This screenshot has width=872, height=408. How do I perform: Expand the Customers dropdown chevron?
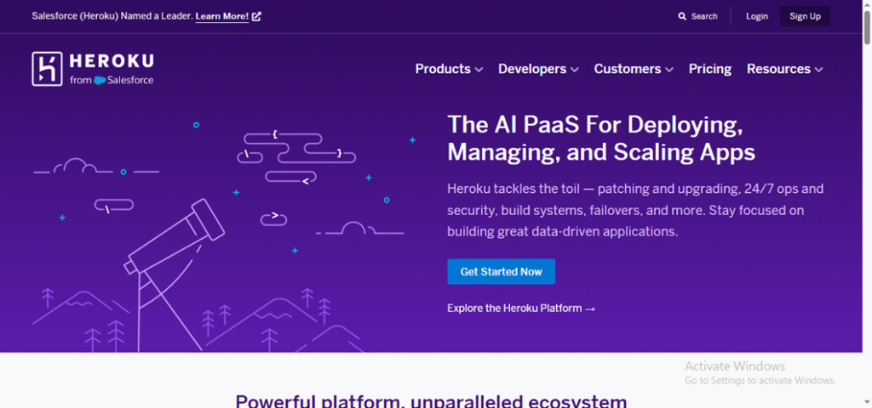(669, 70)
